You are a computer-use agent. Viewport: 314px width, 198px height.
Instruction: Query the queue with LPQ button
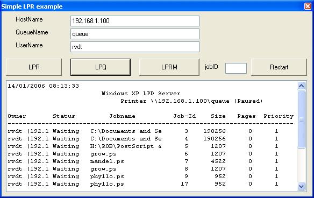point(101,67)
